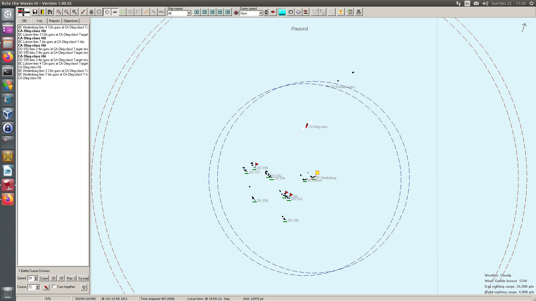Image resolution: width=536 pixels, height=301 pixels.
Task: Switch to the Log tab
Action: tap(39, 21)
